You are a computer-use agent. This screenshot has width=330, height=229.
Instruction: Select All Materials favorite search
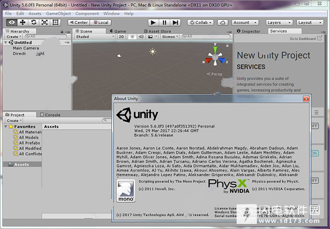(x=27, y=132)
